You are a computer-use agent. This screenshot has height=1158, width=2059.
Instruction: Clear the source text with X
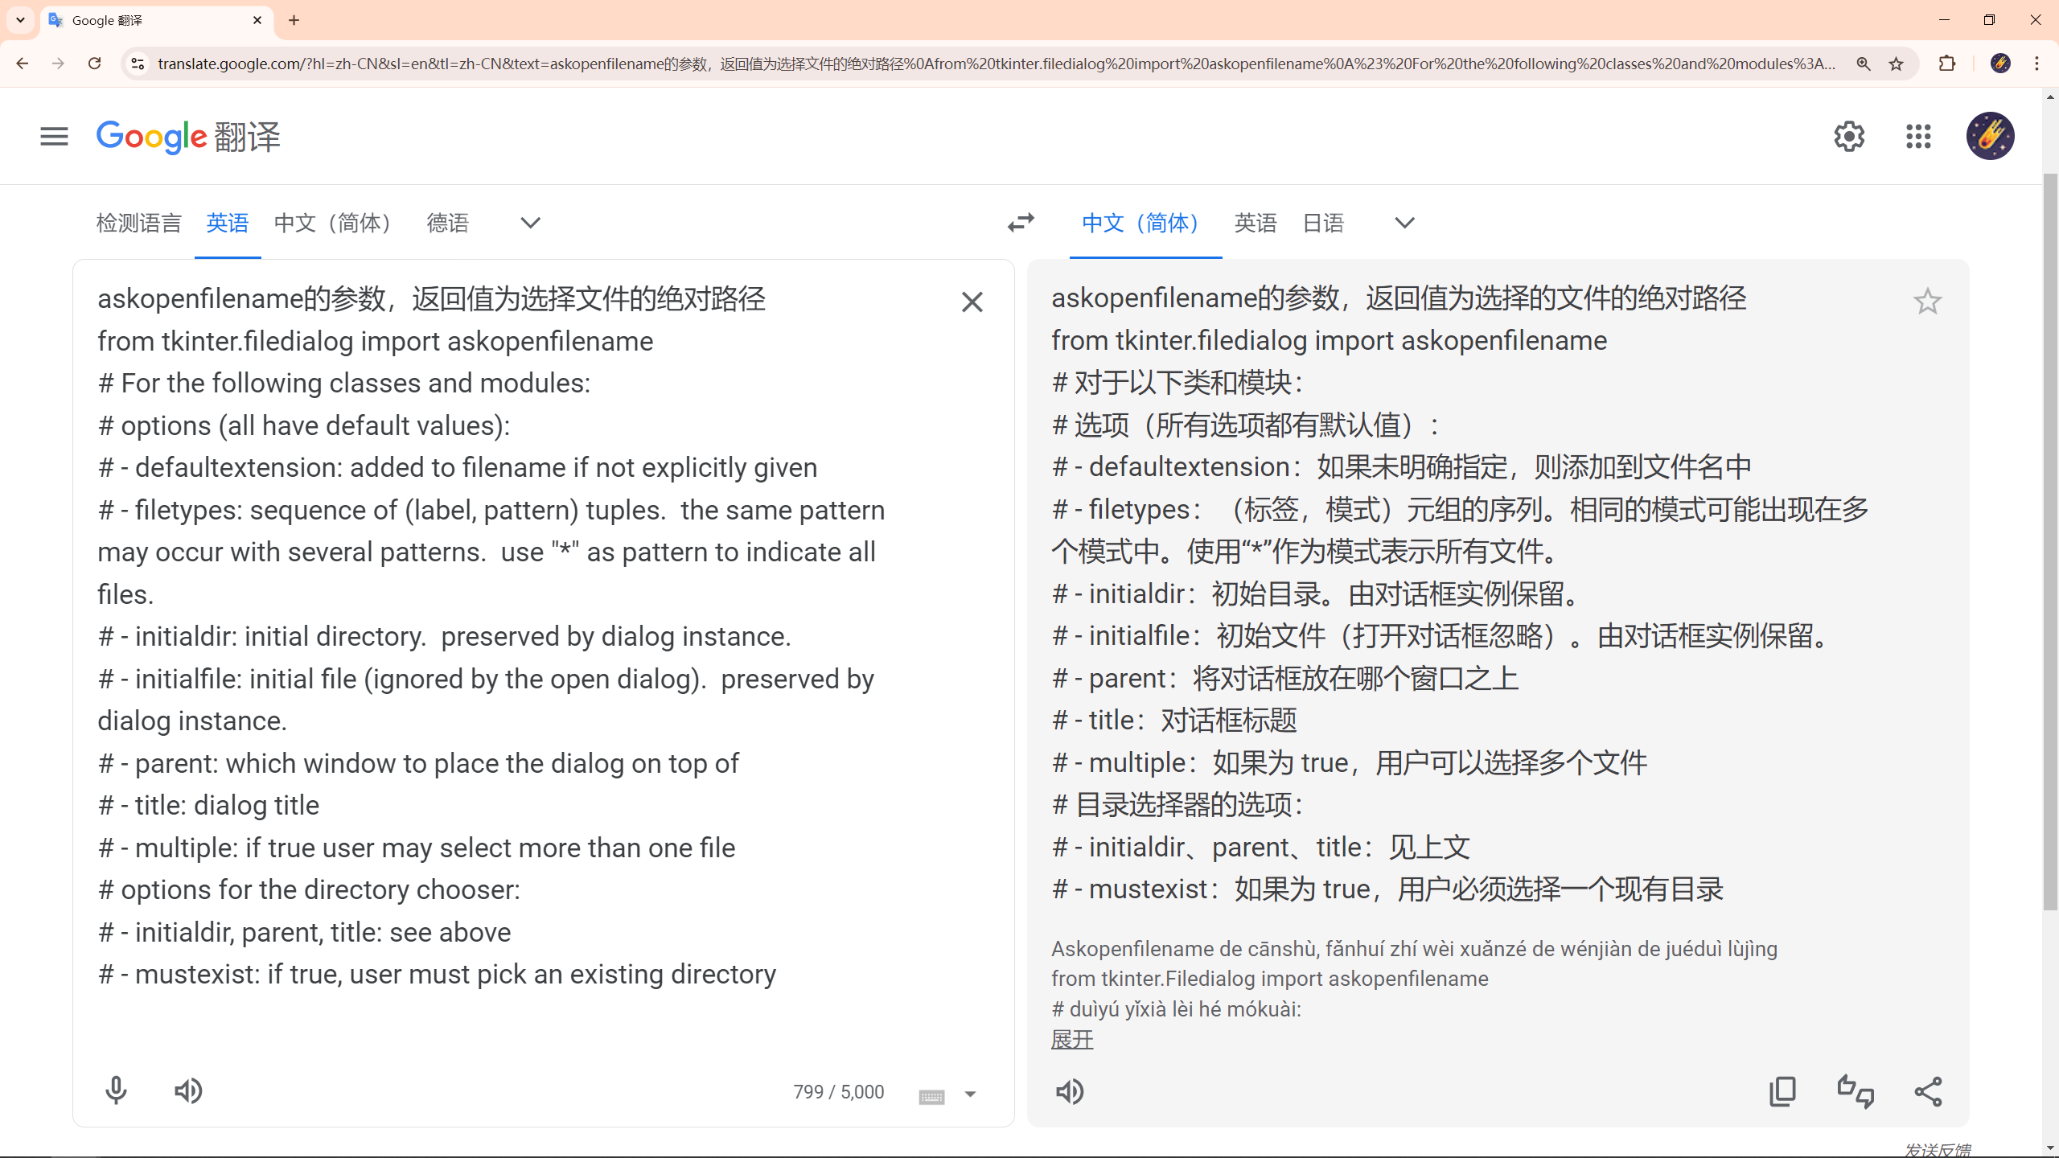click(972, 302)
